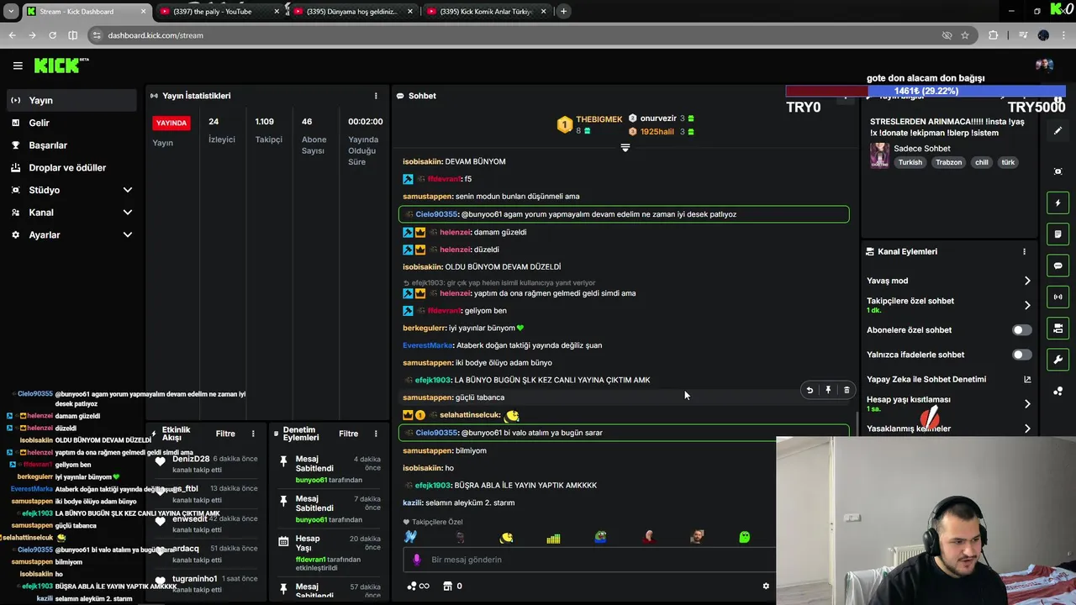Go to Gelir in the sidebar

(71, 123)
